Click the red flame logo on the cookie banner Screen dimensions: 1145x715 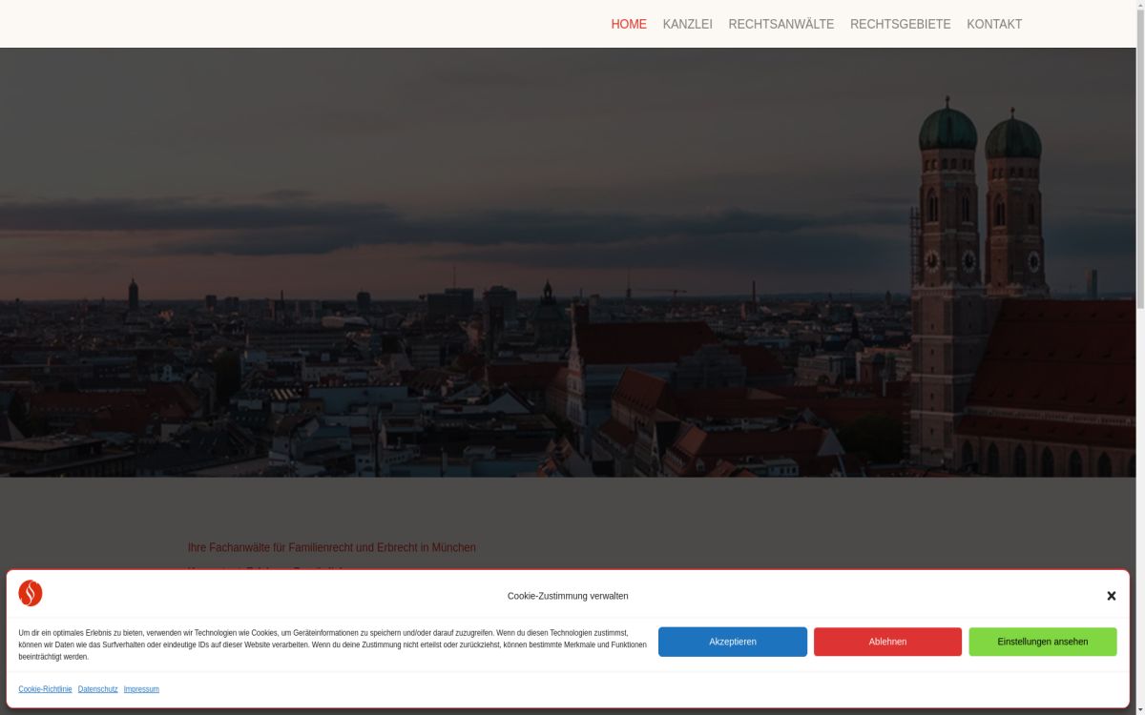[x=30, y=592]
